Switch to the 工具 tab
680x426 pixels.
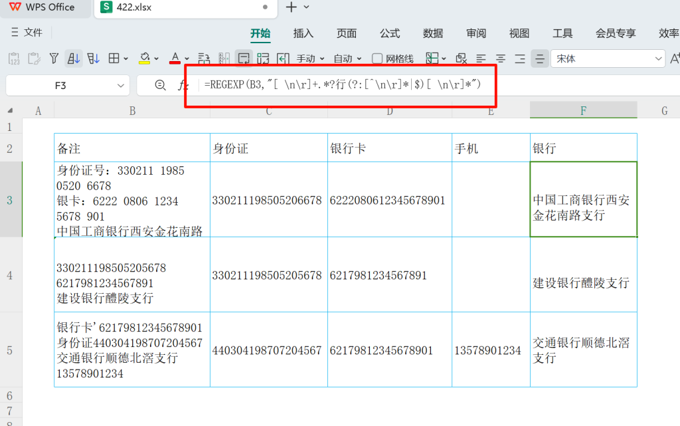point(562,33)
